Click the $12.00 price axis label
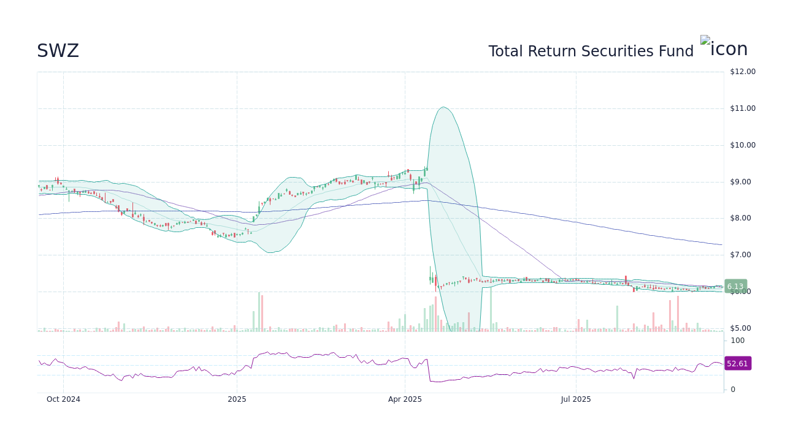This screenshot has height=441, width=785. 743,72
